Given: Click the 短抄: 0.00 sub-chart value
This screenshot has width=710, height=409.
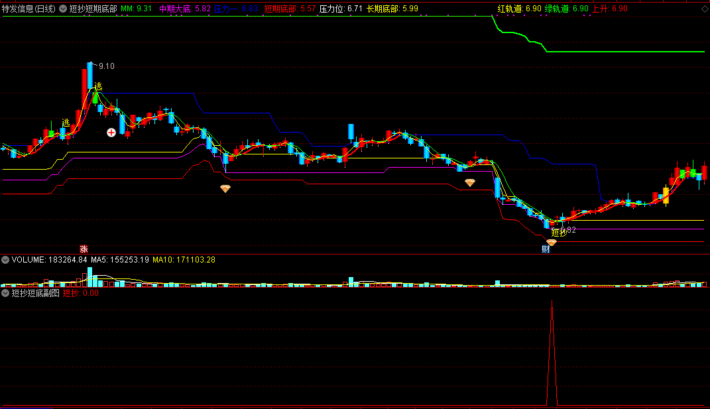Looking at the screenshot, I should click(81, 293).
